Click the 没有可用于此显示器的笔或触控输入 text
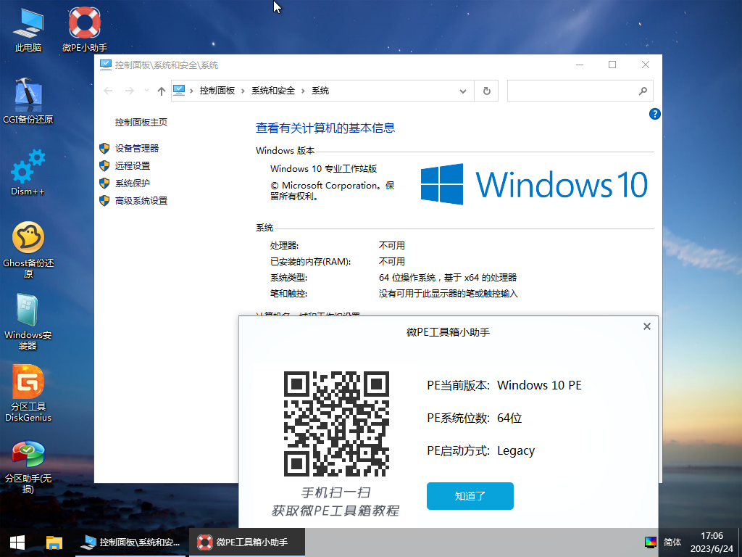The image size is (742, 557). 448,294
